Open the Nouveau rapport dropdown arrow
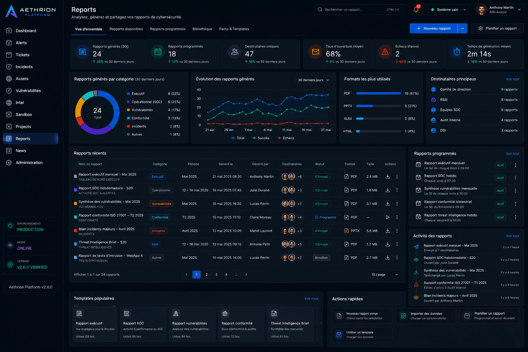This screenshot has width=528, height=352. pyautogui.click(x=463, y=29)
